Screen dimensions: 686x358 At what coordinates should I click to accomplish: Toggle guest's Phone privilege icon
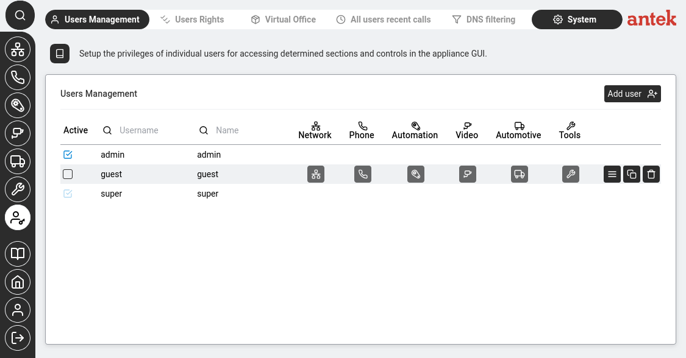coord(363,174)
